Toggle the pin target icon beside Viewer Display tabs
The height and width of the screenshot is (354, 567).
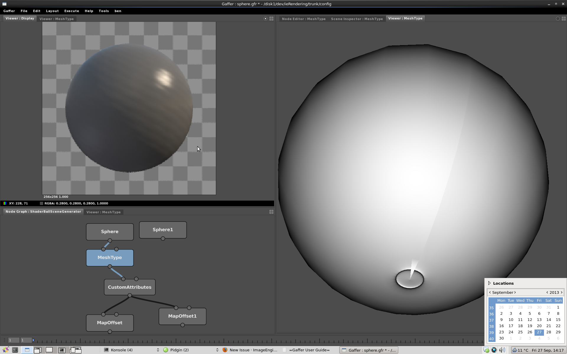(x=265, y=19)
